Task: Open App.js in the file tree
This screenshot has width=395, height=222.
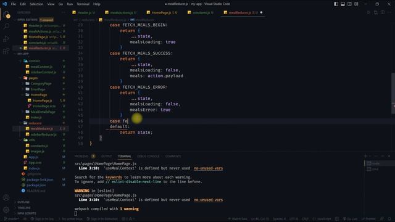Action: tap(33, 157)
